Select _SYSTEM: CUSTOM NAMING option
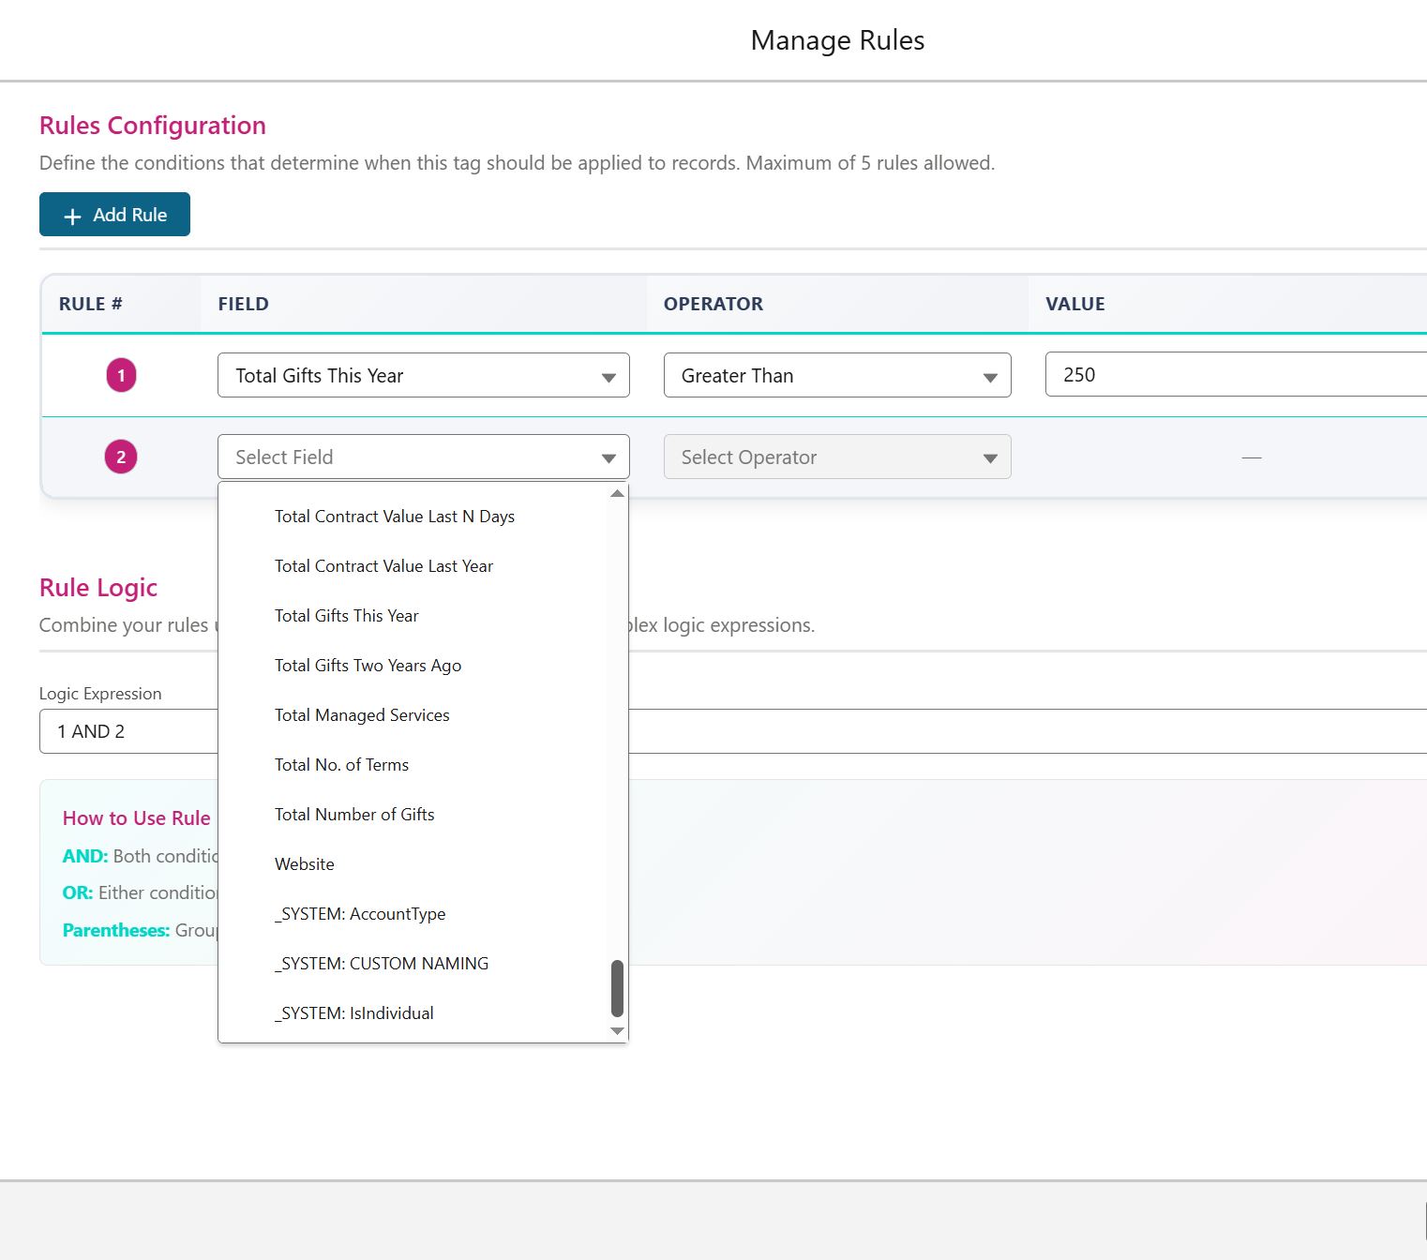Viewport: 1427px width, 1260px height. pyautogui.click(x=382, y=964)
